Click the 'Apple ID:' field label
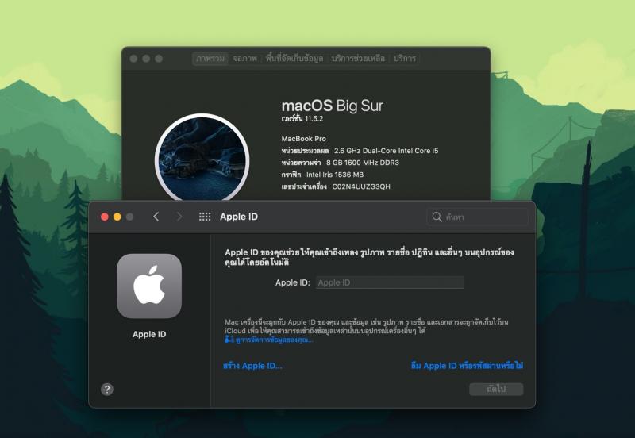635x438 pixels. pos(292,282)
